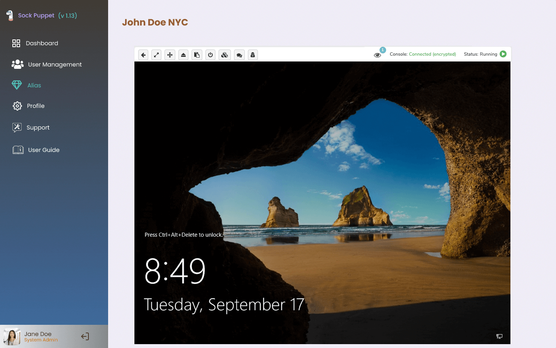The height and width of the screenshot is (348, 556).
Task: Click the 'System Admin' role label
Action: coord(41,340)
